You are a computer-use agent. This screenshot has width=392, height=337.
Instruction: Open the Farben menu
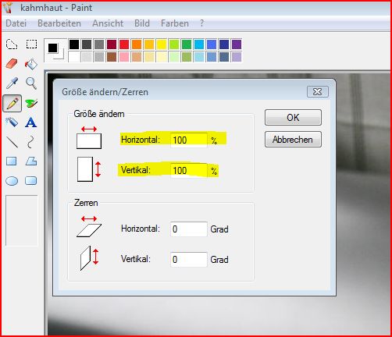(x=175, y=23)
